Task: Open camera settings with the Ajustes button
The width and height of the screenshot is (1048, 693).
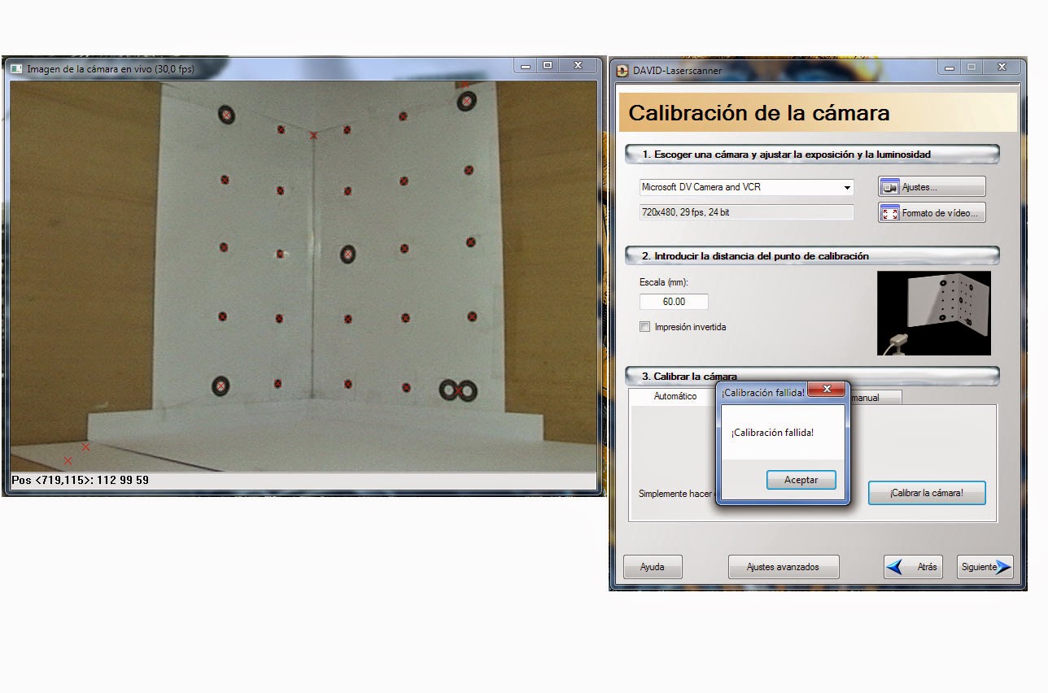Action: pos(932,187)
